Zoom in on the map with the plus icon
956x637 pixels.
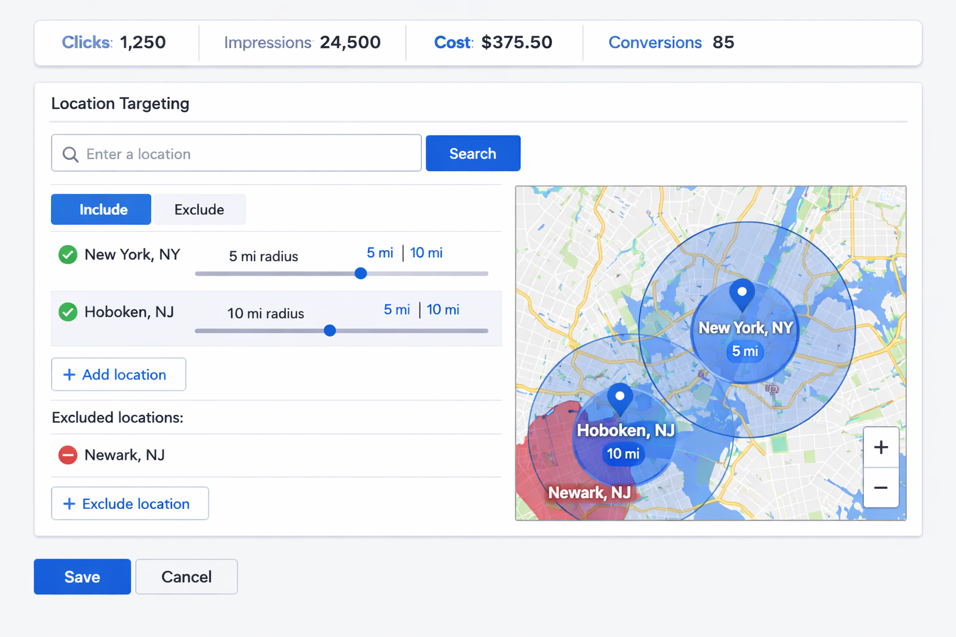click(881, 447)
